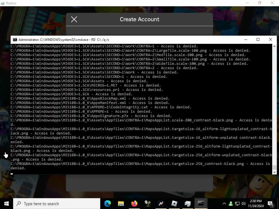
Task: Click the AppxBlockMap.xml line
Action: [90, 99]
